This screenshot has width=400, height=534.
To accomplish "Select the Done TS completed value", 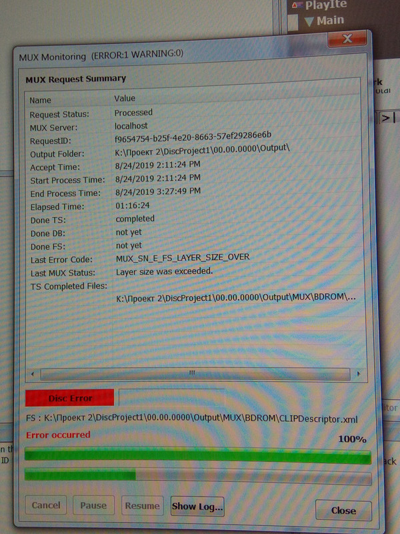I will [135, 219].
